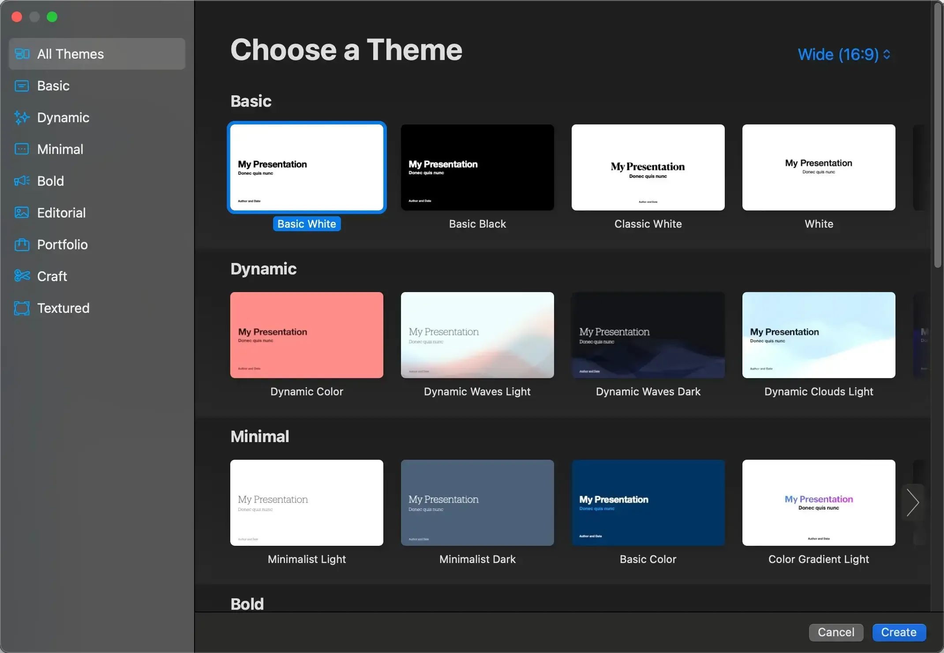
Task: Click the Create button
Action: coord(899,632)
